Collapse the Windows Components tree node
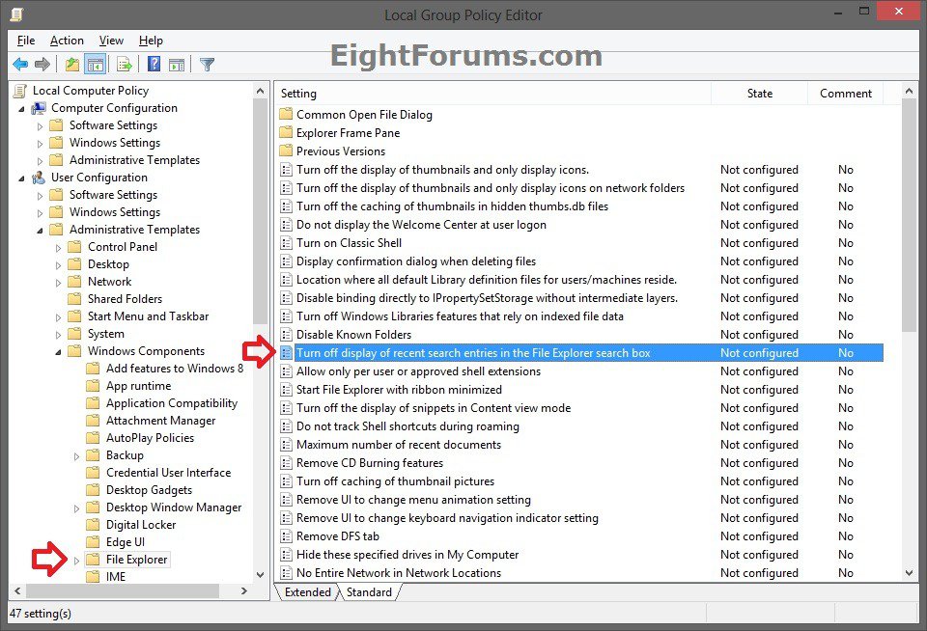Image resolution: width=927 pixels, height=631 pixels. tap(59, 352)
